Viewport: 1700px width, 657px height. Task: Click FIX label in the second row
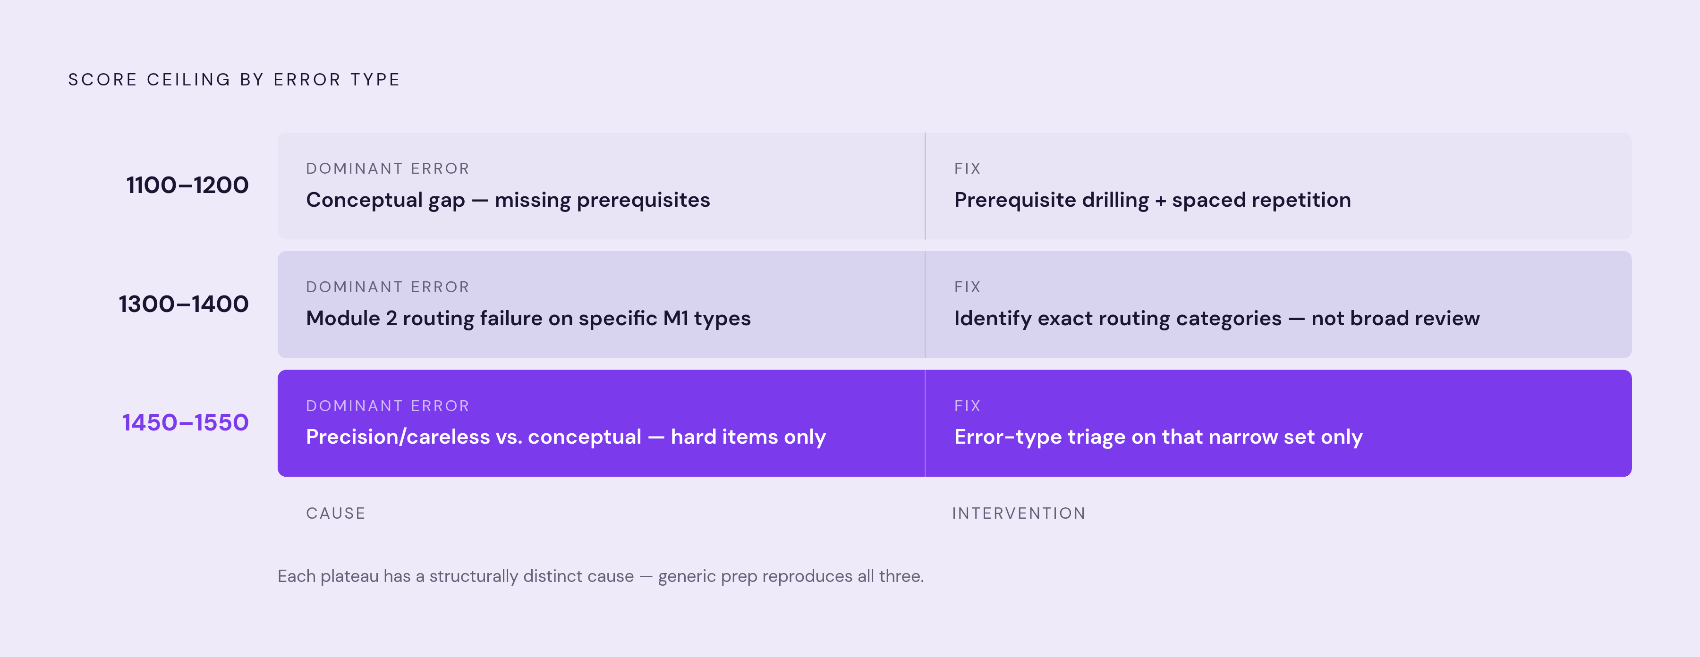point(968,287)
